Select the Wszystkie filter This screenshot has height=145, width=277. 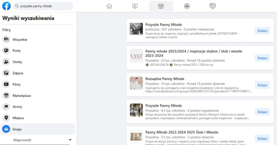[20, 40]
